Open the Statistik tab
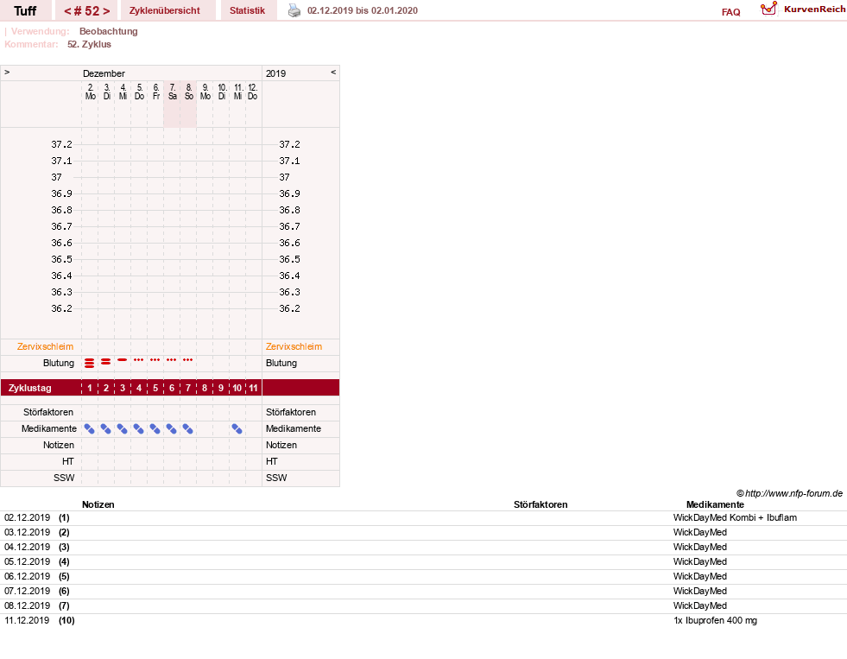Screen dimensions: 847x659 pos(248,10)
